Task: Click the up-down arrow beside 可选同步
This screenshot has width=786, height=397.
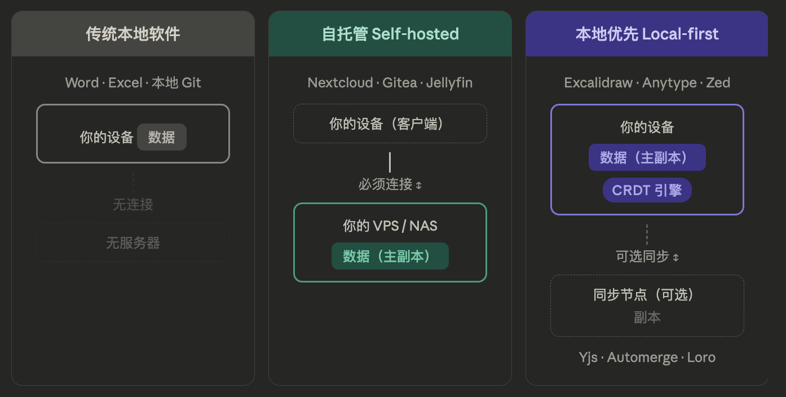Action: click(675, 257)
